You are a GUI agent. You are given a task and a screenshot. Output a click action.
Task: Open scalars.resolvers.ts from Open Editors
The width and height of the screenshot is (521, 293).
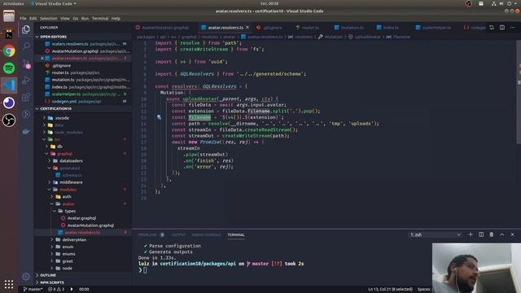83,44
